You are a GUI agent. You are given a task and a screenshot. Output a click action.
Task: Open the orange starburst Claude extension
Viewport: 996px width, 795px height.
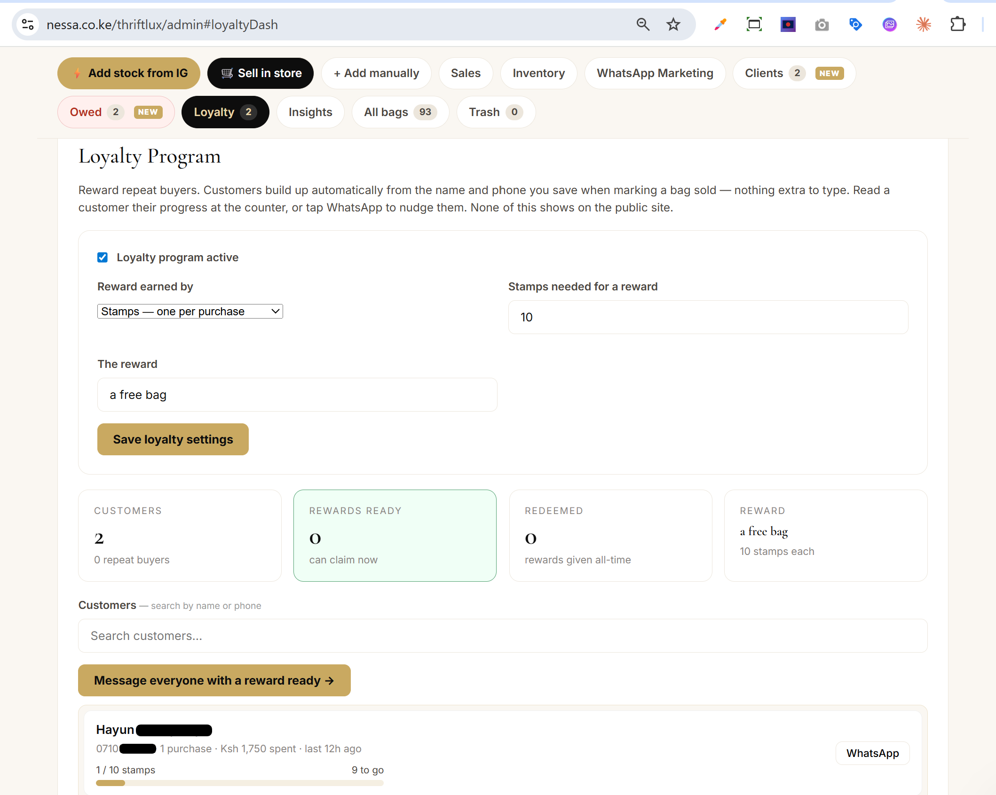tap(924, 24)
